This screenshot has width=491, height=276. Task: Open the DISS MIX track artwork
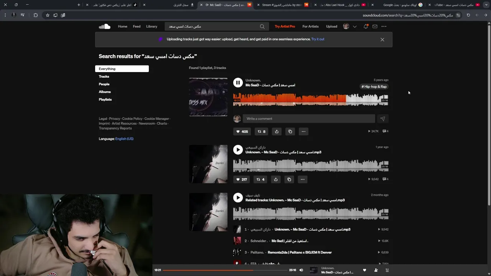coord(208,97)
